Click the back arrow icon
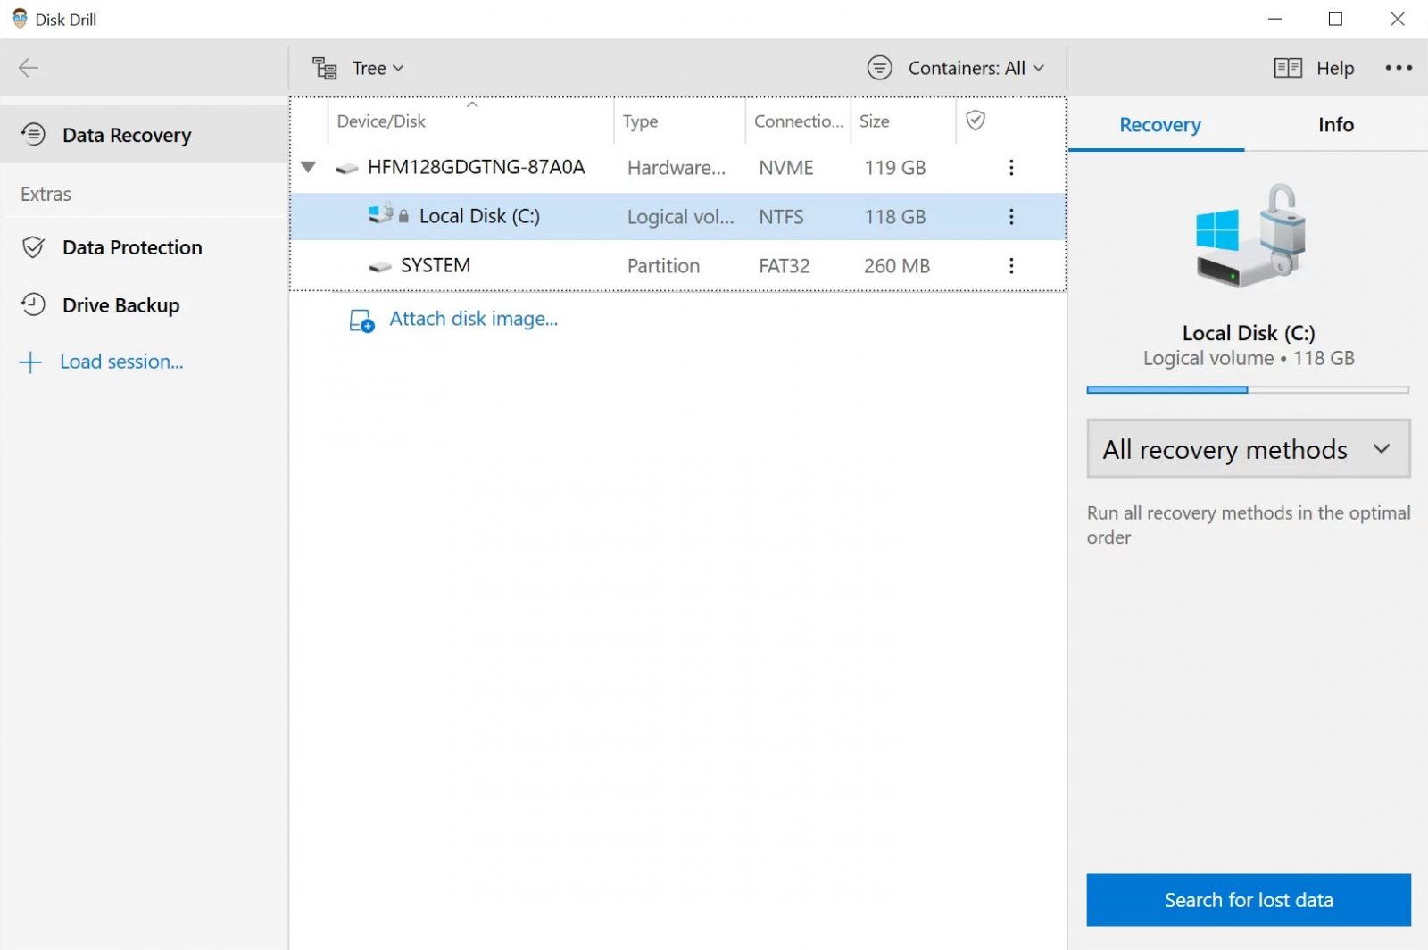The image size is (1428, 950). coord(29,68)
